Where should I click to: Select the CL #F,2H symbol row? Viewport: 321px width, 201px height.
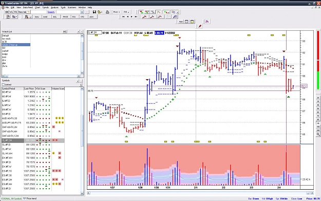(33, 140)
